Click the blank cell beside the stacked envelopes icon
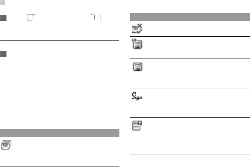The image size is (250, 167). (66, 152)
